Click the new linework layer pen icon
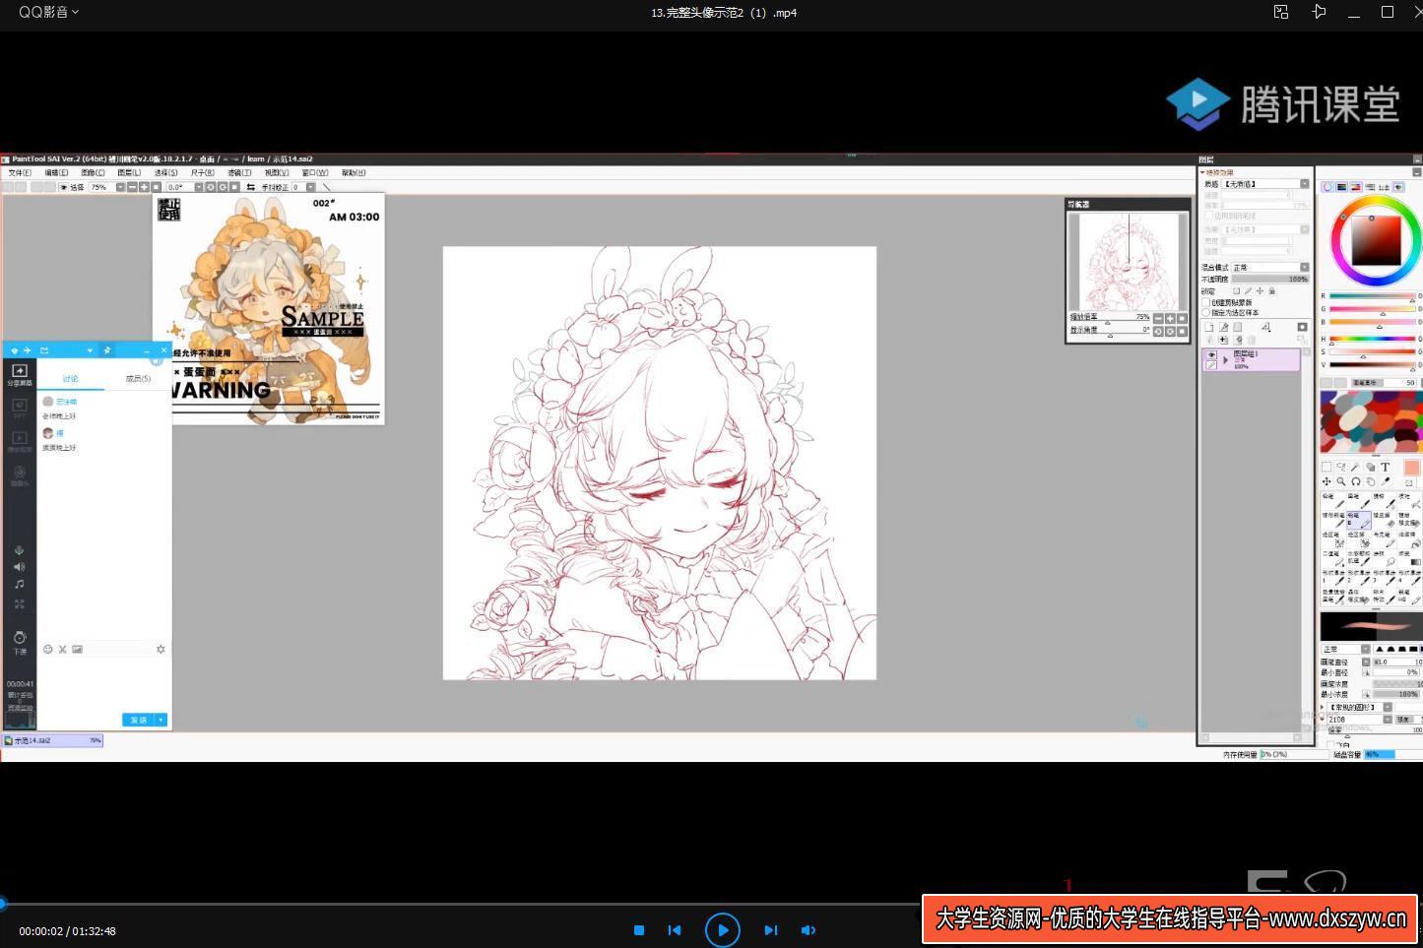Image resolution: width=1423 pixels, height=948 pixels. (x=1224, y=327)
